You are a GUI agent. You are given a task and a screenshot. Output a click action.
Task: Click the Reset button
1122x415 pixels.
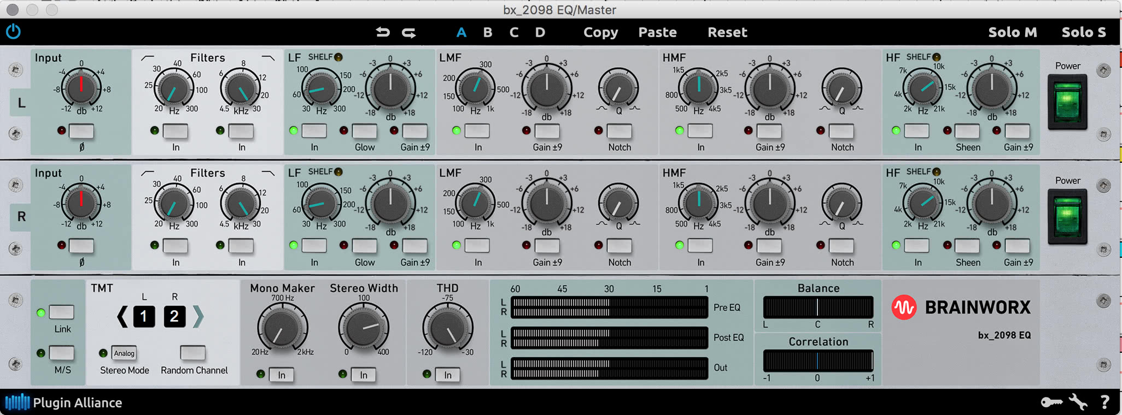[x=727, y=32]
